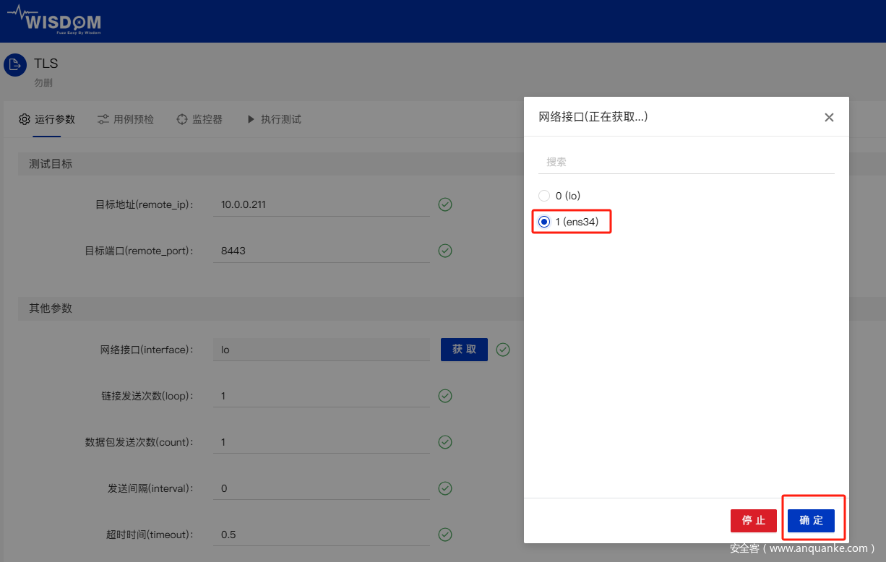This screenshot has height=562, width=886.
Task: Click the 目标地址 remote_ip input field
Action: click(x=322, y=204)
